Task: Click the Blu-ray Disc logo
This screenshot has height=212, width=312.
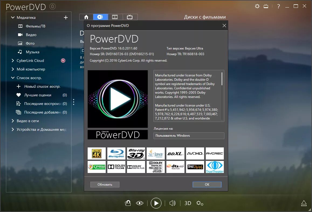Action: tap(116, 153)
